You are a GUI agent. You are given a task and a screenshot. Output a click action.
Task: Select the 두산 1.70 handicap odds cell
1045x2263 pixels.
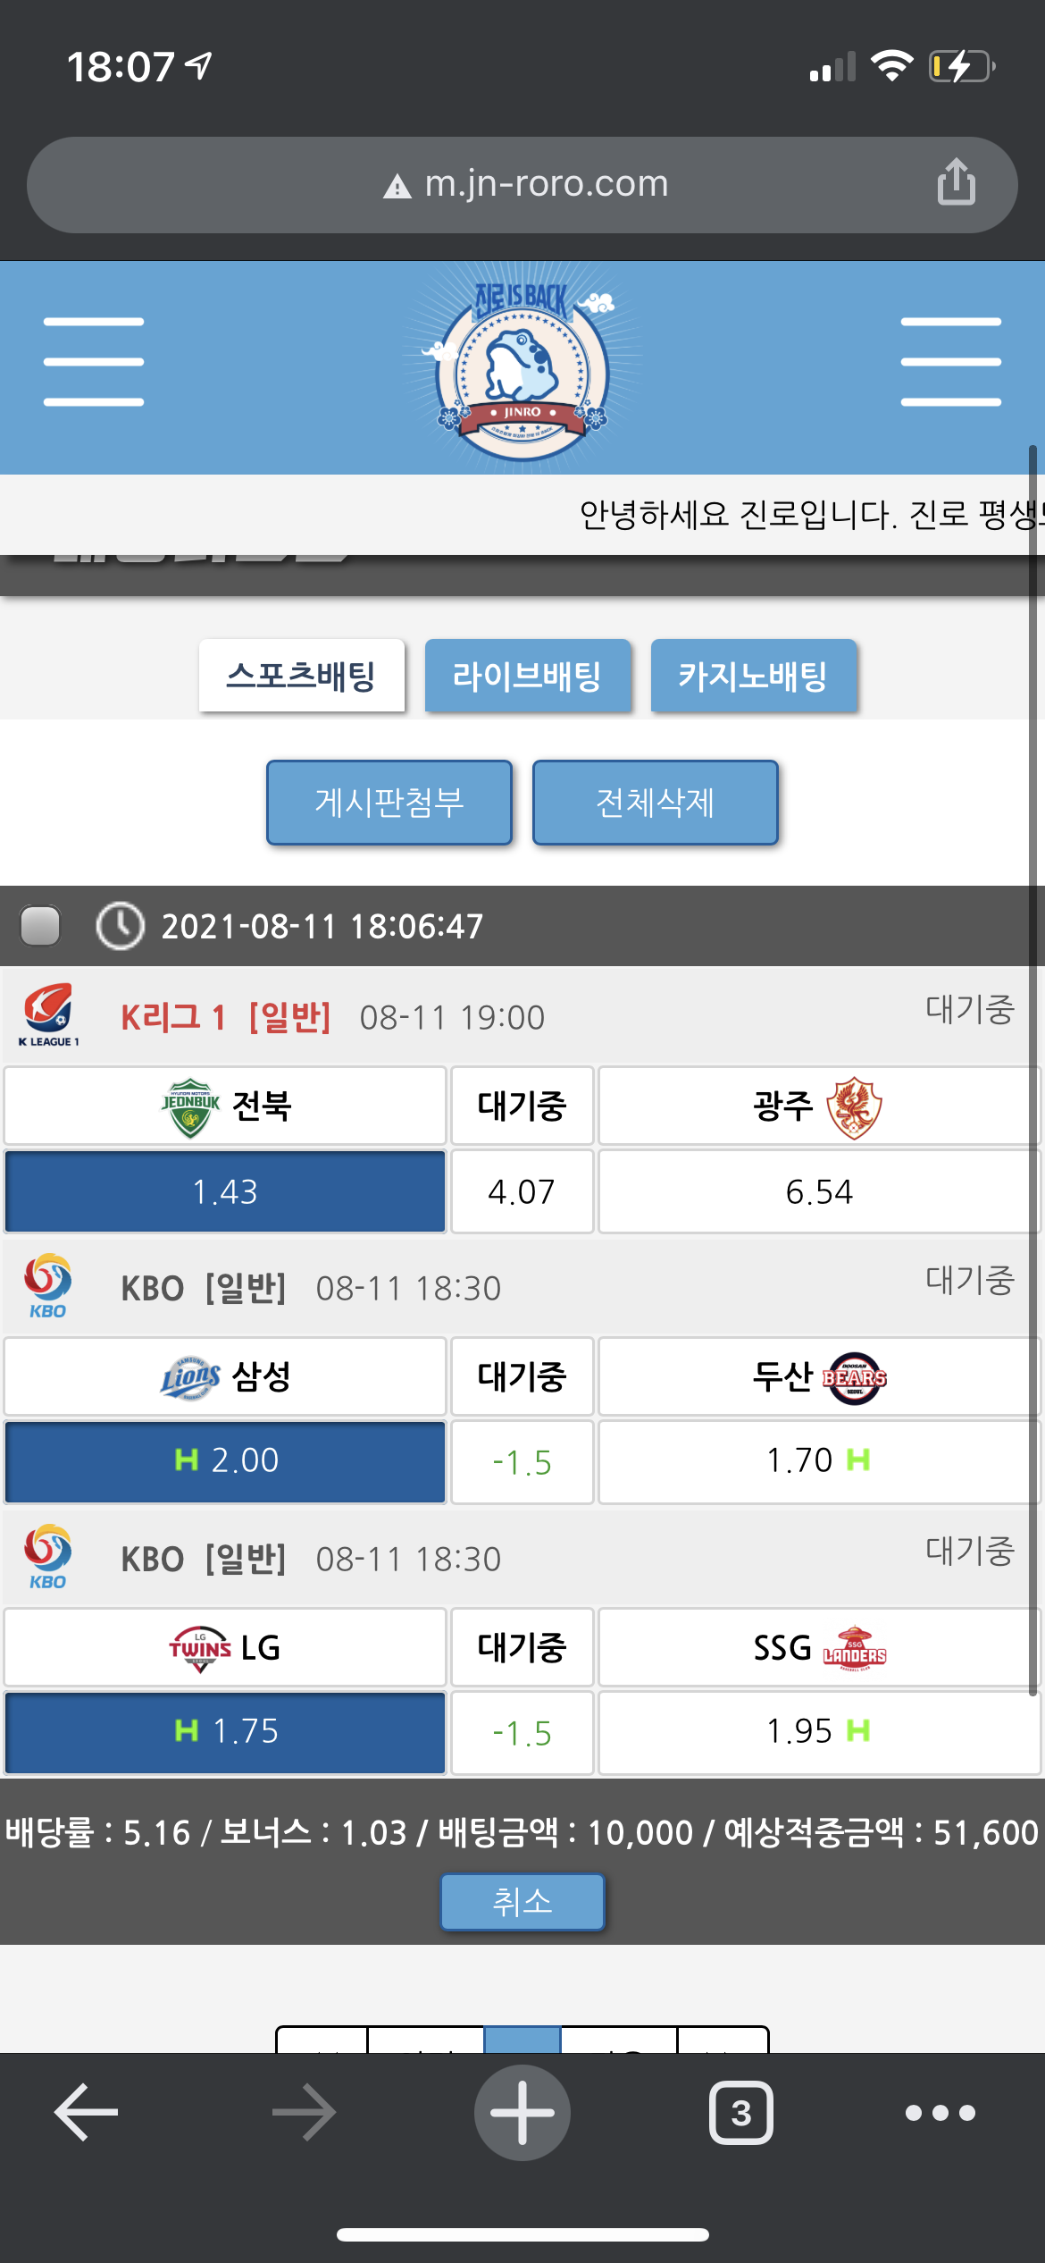point(817,1461)
